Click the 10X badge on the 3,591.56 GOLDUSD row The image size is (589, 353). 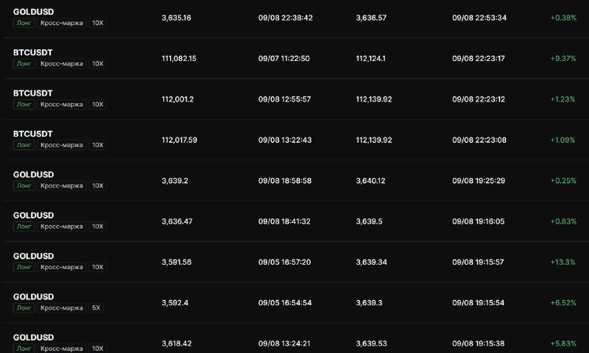[x=98, y=267]
